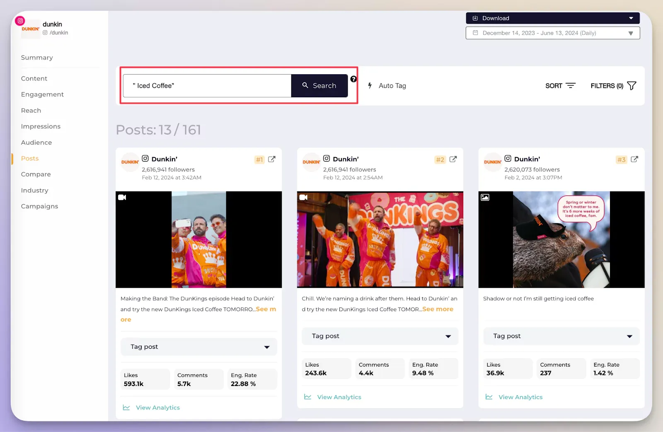Viewport: 663px width, 432px height.
Task: Click View Analytics on post #2
Action: point(333,397)
